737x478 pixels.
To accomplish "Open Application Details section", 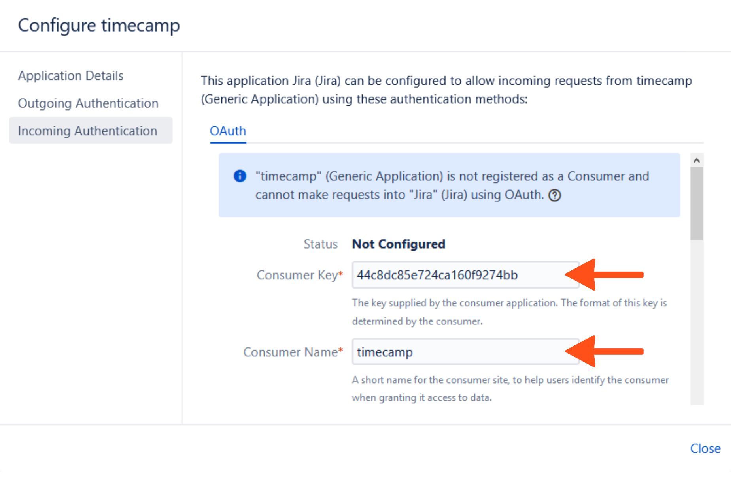I will 71,75.
